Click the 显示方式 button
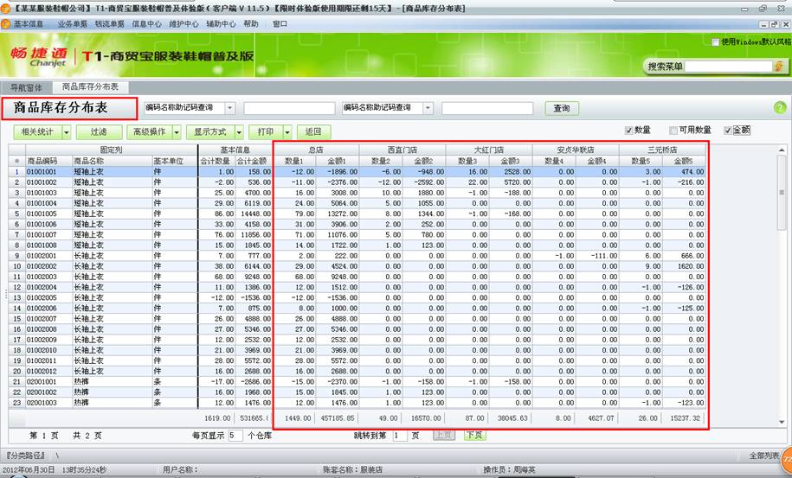This screenshot has height=478, width=792. pyautogui.click(x=210, y=132)
